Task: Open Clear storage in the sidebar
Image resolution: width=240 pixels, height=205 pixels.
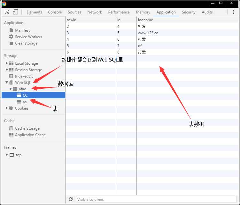Action: (26, 43)
